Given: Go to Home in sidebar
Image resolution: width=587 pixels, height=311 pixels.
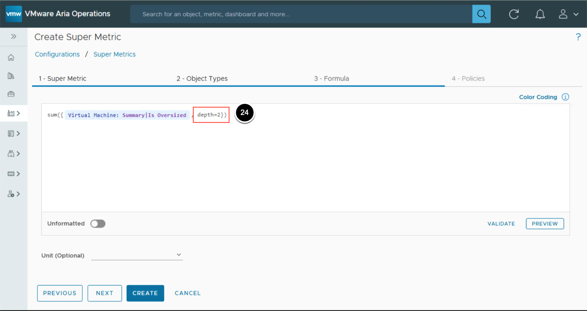Looking at the screenshot, I should (11, 57).
